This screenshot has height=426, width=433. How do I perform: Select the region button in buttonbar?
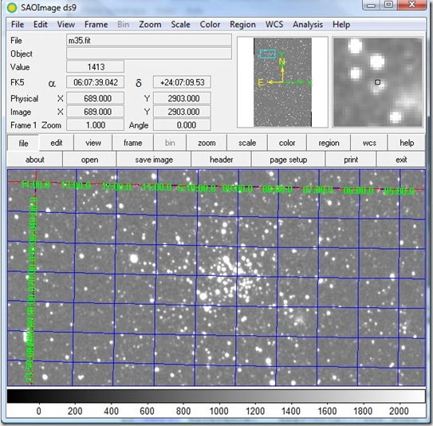(329, 143)
